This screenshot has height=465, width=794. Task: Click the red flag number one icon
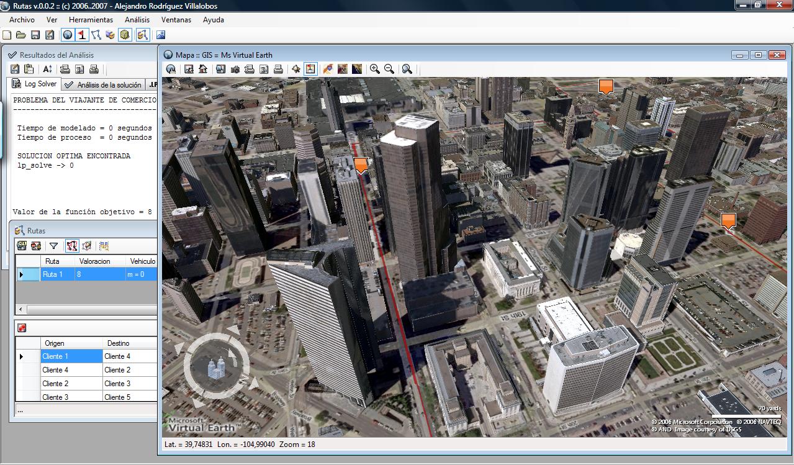81,35
